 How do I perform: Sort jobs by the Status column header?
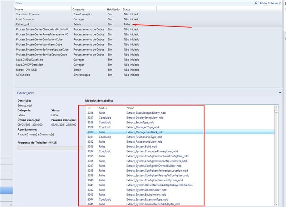coord(128,10)
